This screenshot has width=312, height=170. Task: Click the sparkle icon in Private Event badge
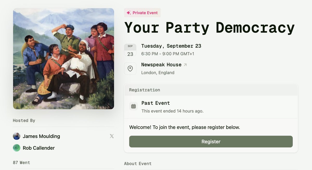(128, 13)
